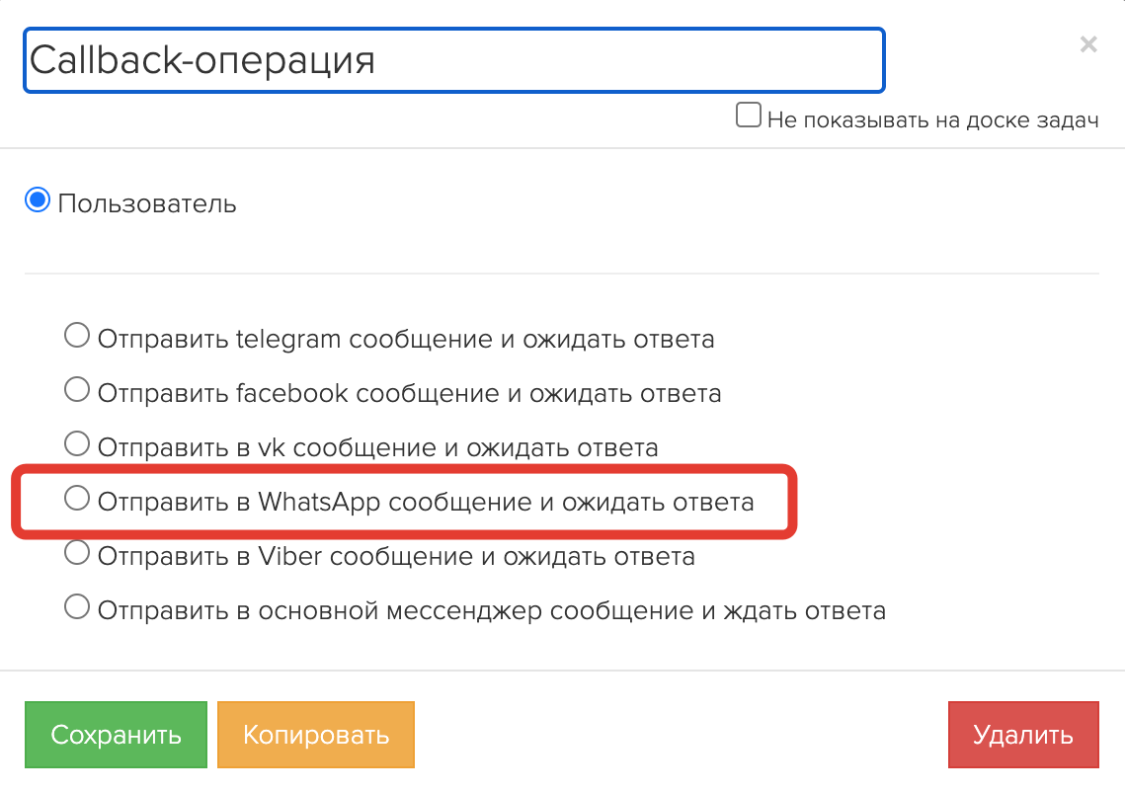Select the основной мессенджер radio circle
The height and width of the screenshot is (793, 1125).
click(x=76, y=606)
